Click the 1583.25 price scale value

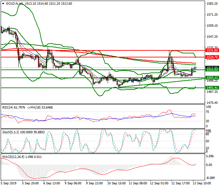pyautogui.click(x=212, y=4)
